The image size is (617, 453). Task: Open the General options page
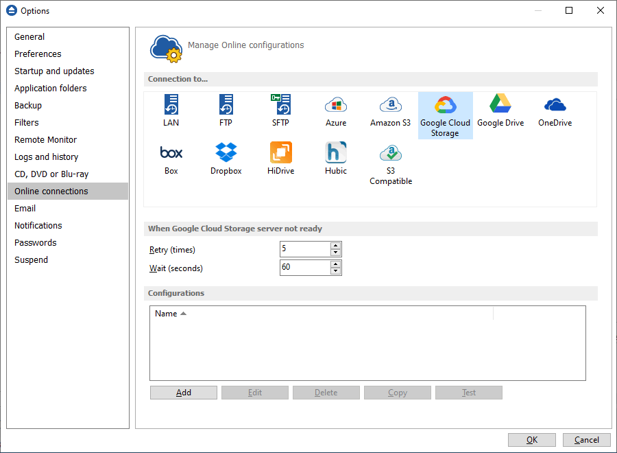[x=68, y=36]
